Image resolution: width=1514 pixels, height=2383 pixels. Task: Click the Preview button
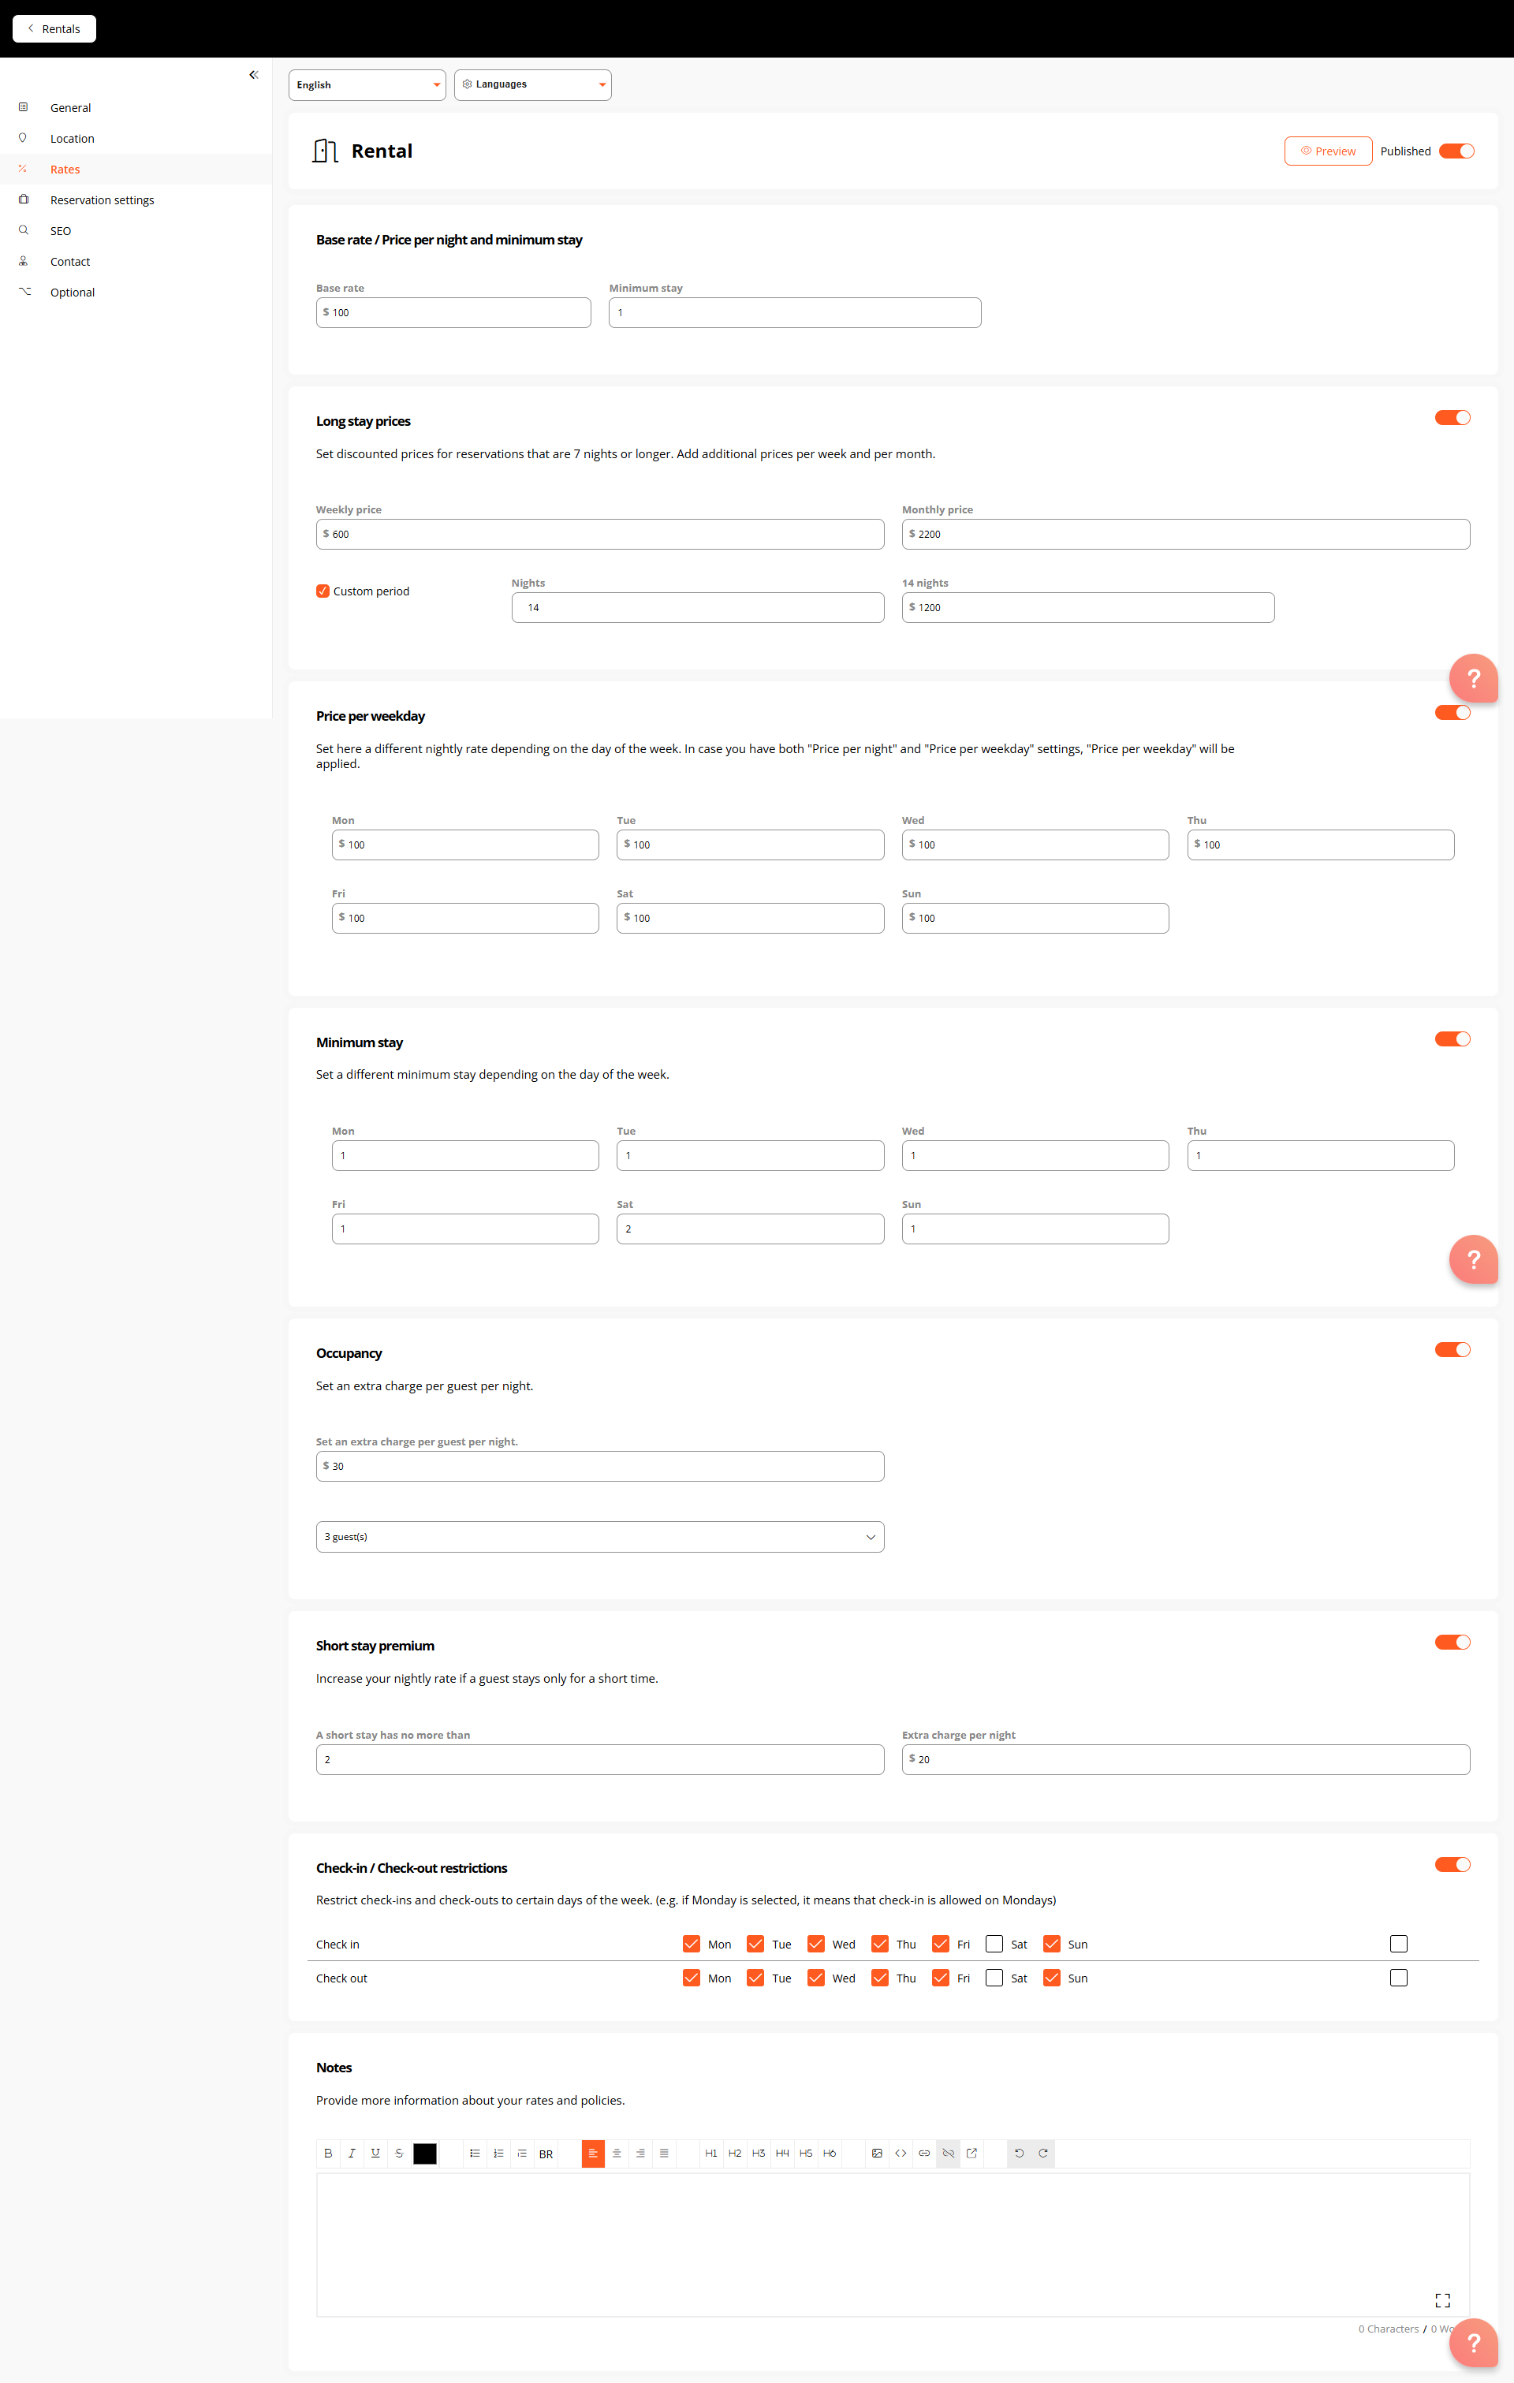(1328, 151)
